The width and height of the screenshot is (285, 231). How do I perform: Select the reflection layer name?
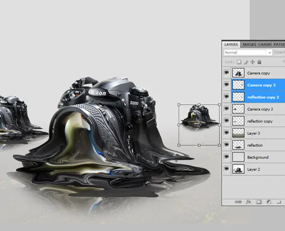tap(255, 145)
